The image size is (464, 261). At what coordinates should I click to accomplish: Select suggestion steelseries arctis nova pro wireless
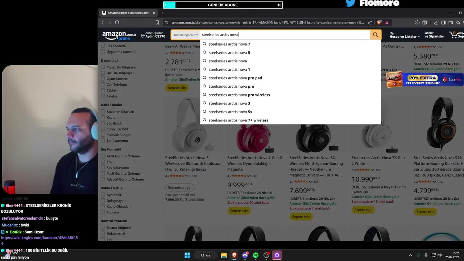290,95
